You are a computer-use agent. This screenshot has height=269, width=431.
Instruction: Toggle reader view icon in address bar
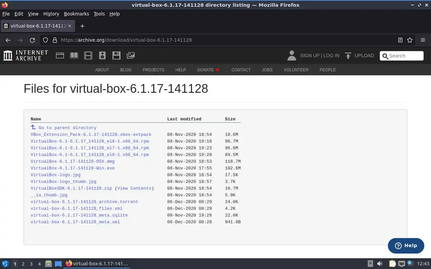click(400, 40)
